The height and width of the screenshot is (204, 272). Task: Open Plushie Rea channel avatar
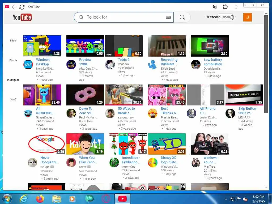(153, 113)
